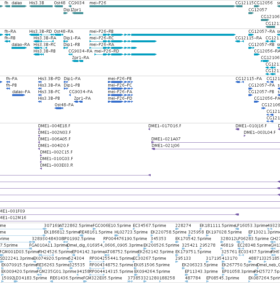Image resolution: width=280 pixels, height=283 pixels.
Task: Click the CG12115-RA transcript label
Action: tap(248, 38)
